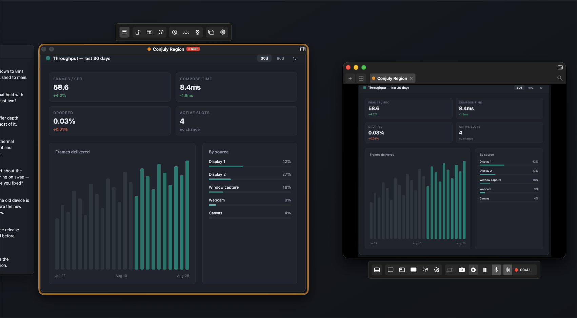
Task: Click the region bar icon in recording toolbar
Action: [377, 270]
